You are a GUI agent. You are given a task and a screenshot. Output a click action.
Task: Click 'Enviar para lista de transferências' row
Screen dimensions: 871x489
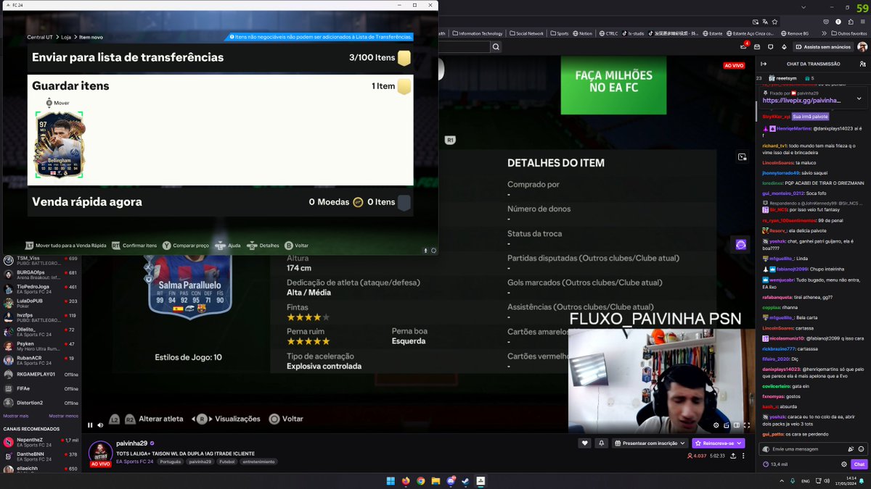[221, 57]
